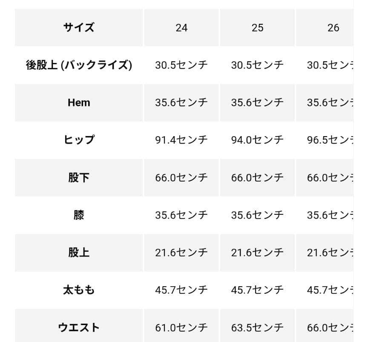The height and width of the screenshot is (342, 368).
Task: Click the 後股上 (バックライズ) row label
Action: 79,65
